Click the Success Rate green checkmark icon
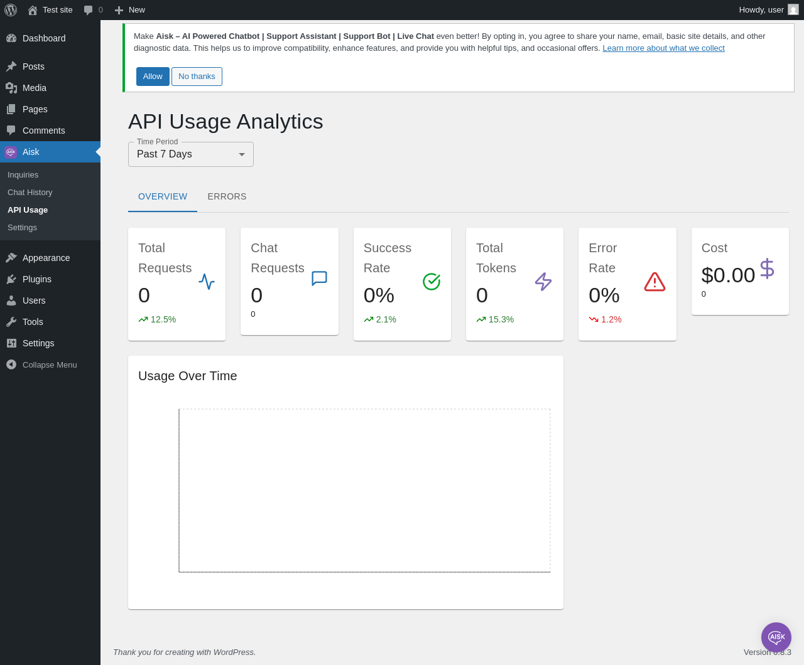The width and height of the screenshot is (804, 665). 432,281
